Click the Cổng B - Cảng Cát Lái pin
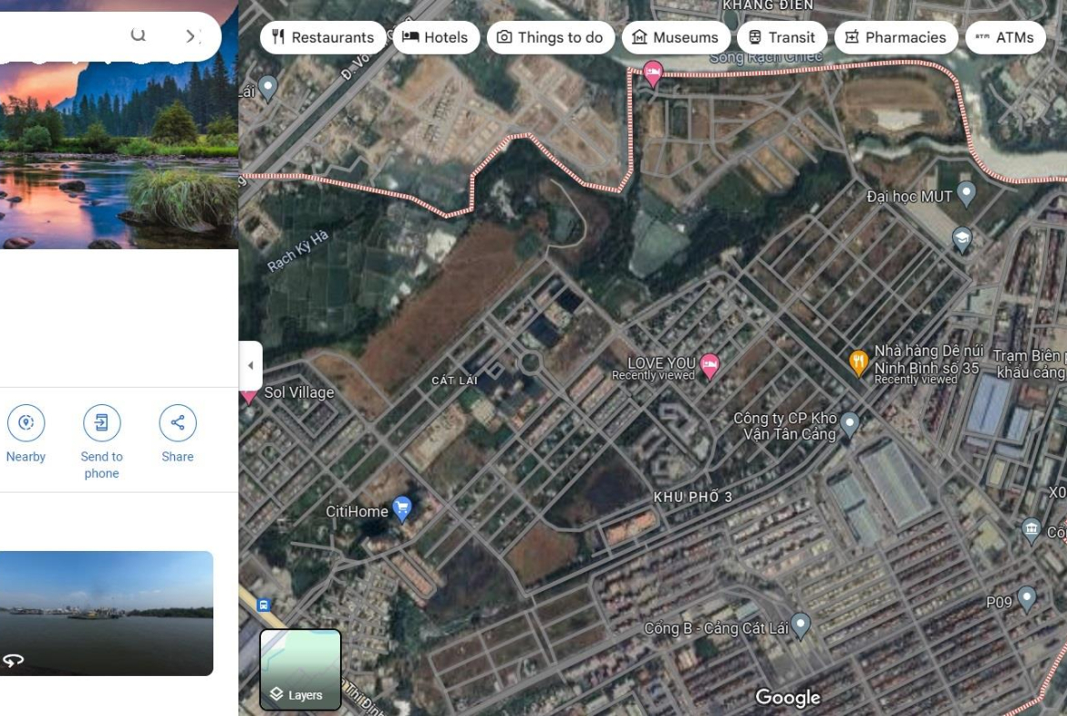Image resolution: width=1067 pixels, height=716 pixels. tap(801, 624)
